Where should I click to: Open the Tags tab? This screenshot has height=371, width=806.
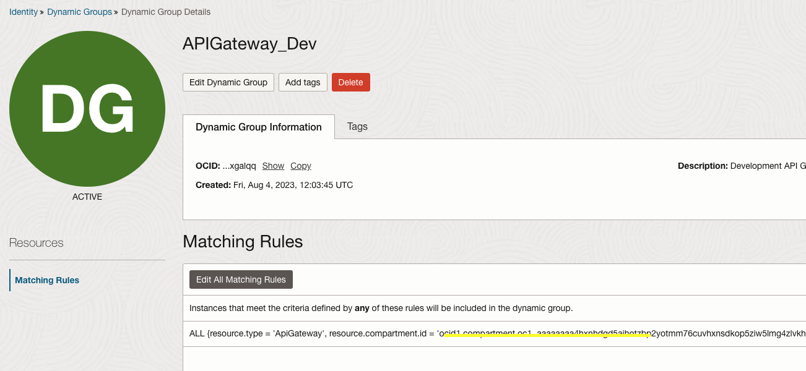[x=357, y=126]
